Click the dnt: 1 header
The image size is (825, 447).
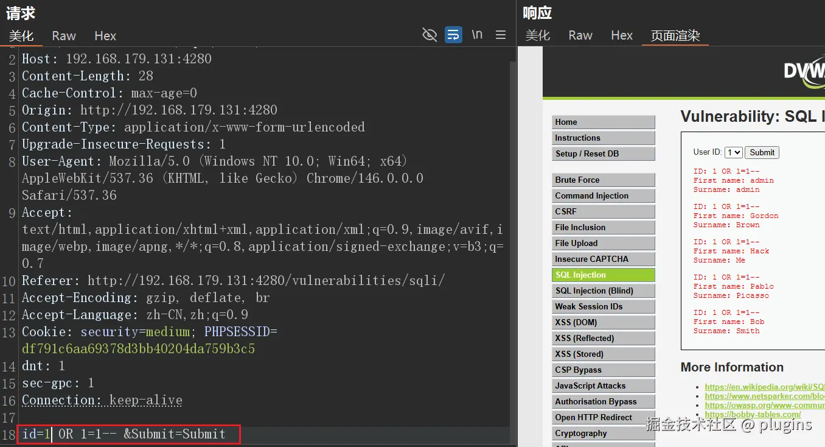(43, 366)
